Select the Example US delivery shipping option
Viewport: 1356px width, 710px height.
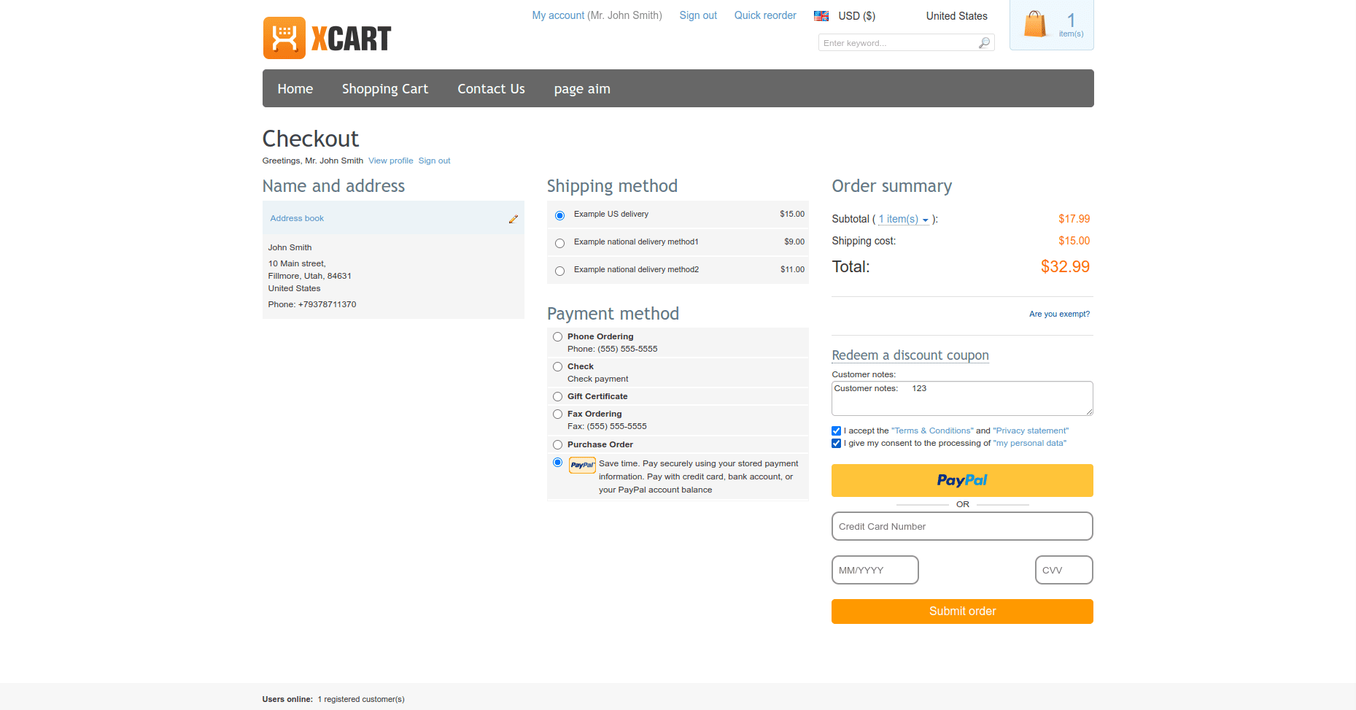[559, 215]
